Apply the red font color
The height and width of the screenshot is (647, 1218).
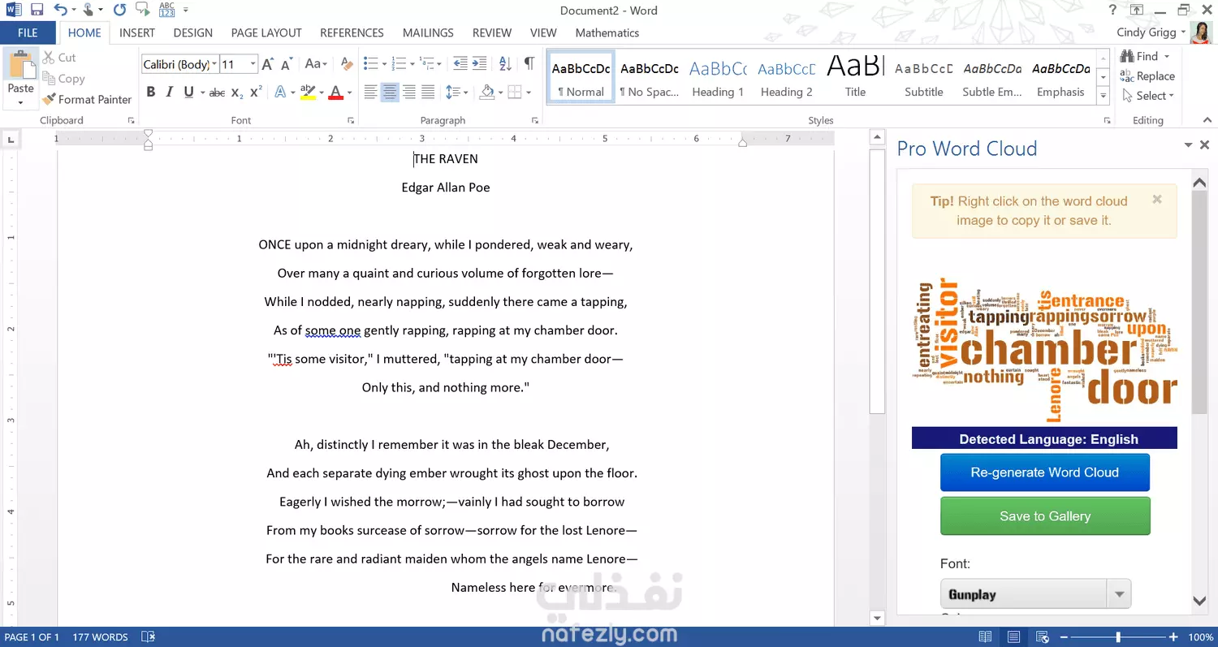[x=335, y=93]
